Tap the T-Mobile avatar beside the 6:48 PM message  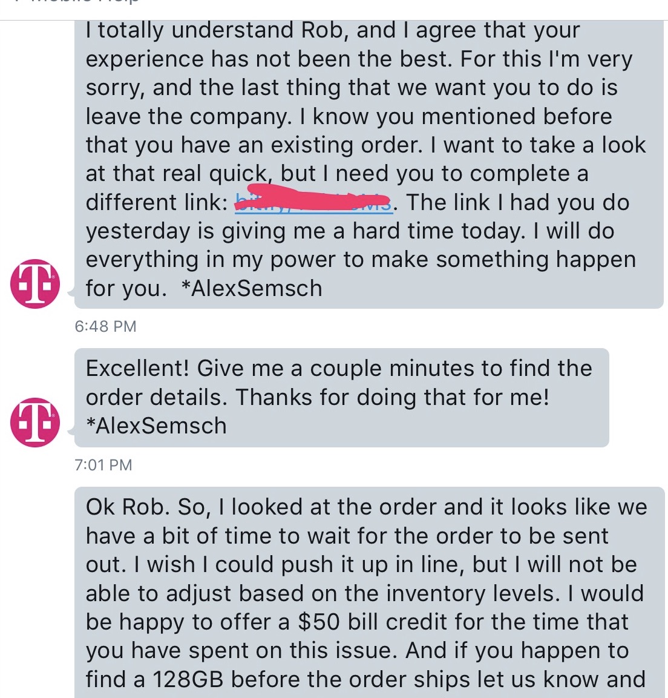tap(35, 283)
